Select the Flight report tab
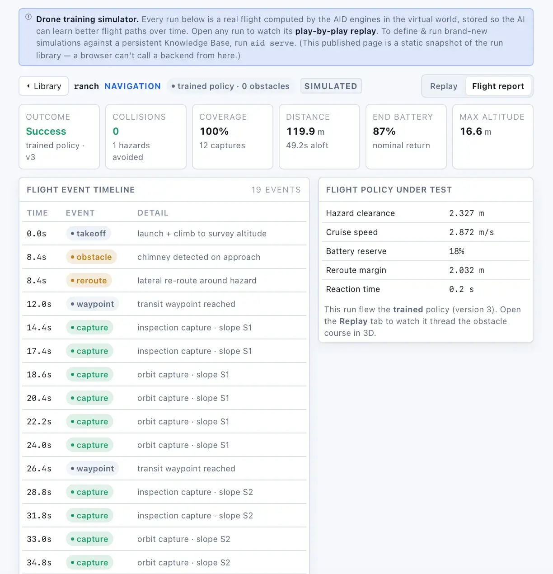Viewport: 553px width, 574px height. 498,86
